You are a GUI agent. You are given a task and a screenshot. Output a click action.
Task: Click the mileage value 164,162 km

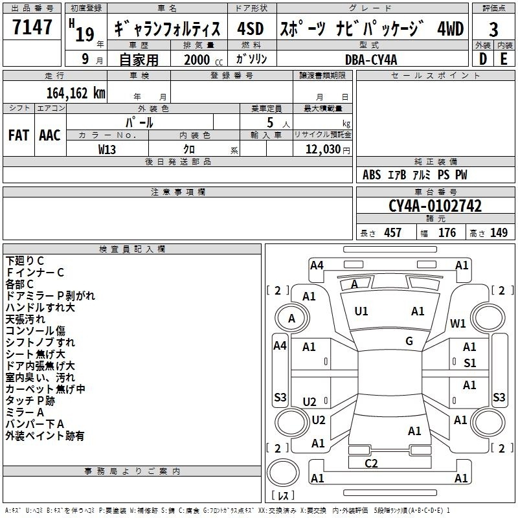(x=76, y=93)
